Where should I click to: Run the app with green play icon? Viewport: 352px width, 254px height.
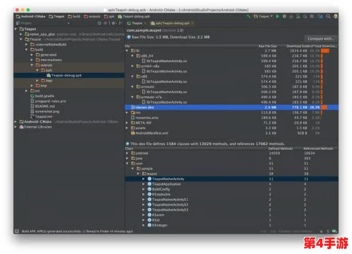coord(278,17)
